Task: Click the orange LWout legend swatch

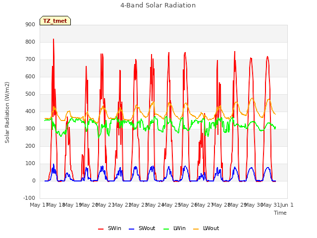Action: 196,229
